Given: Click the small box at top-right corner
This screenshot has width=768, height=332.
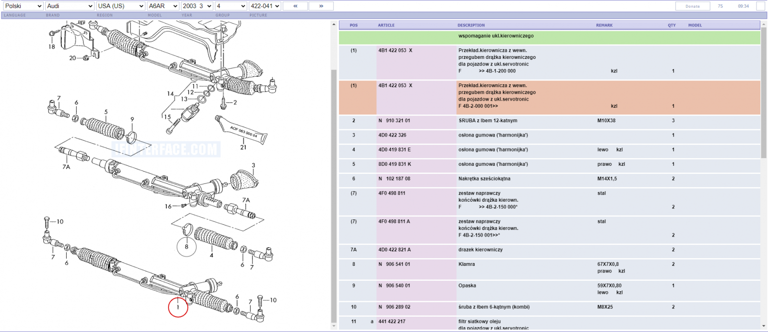Looking at the screenshot, I should pos(760,6).
